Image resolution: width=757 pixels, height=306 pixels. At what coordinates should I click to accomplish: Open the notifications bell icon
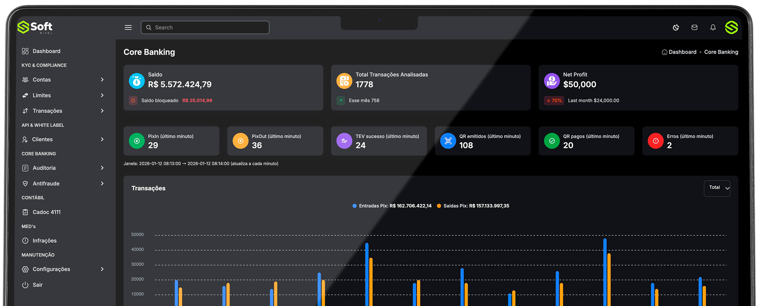[713, 27]
